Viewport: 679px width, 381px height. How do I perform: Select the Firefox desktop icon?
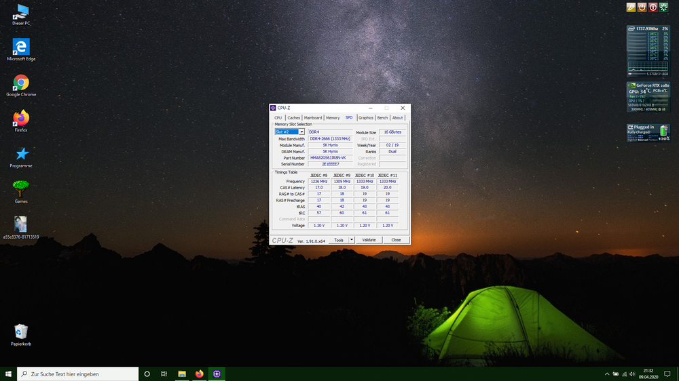[21, 118]
